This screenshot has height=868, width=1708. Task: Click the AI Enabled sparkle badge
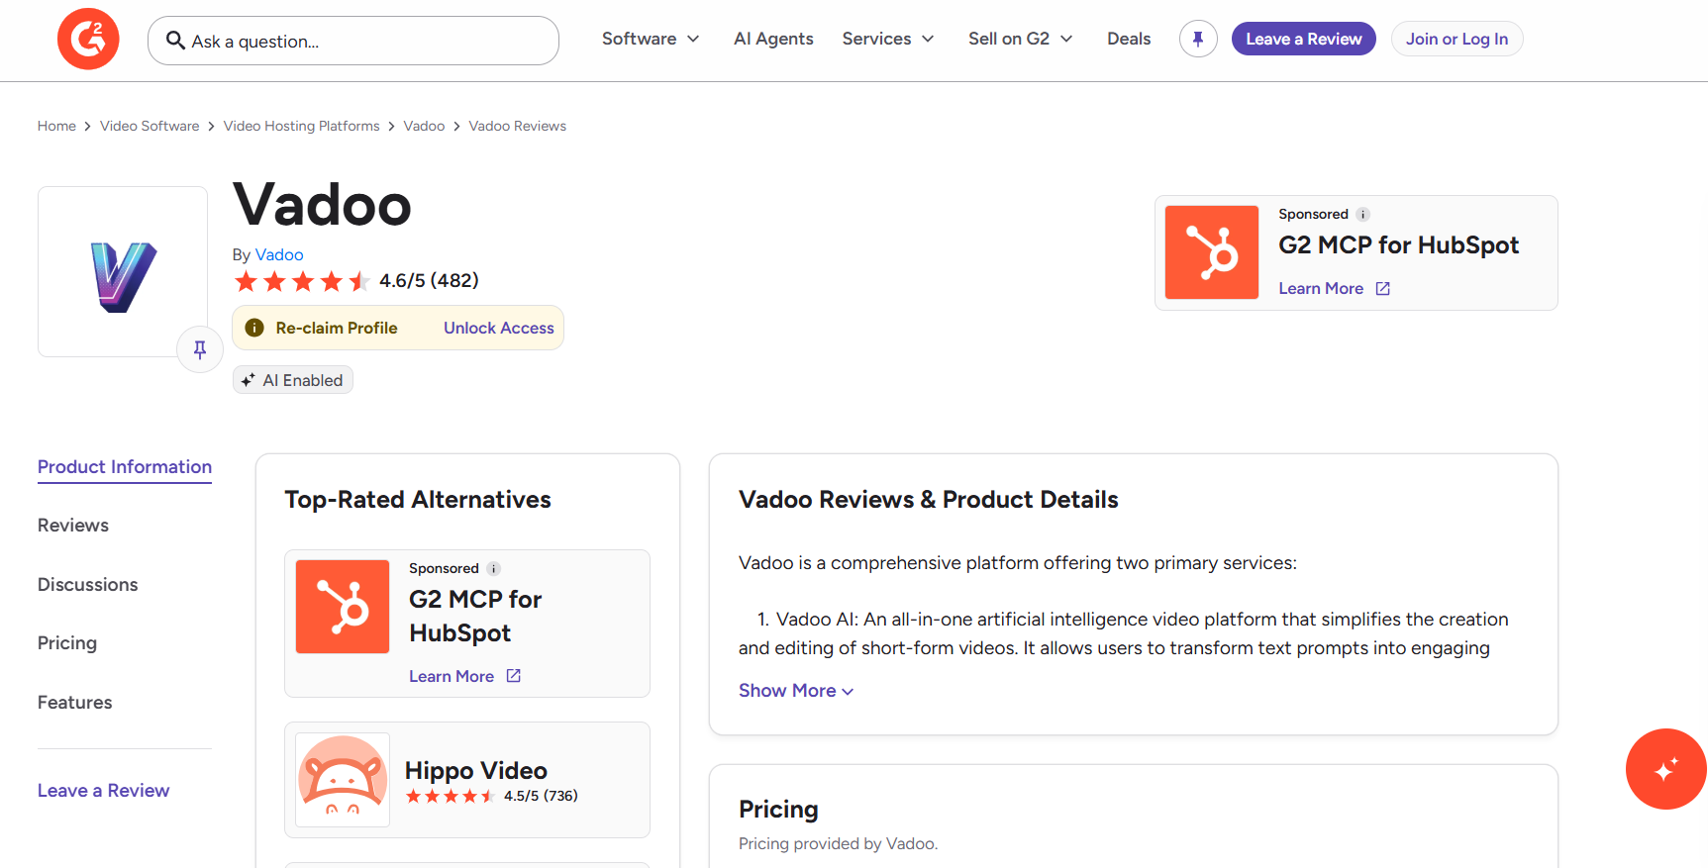click(x=293, y=380)
